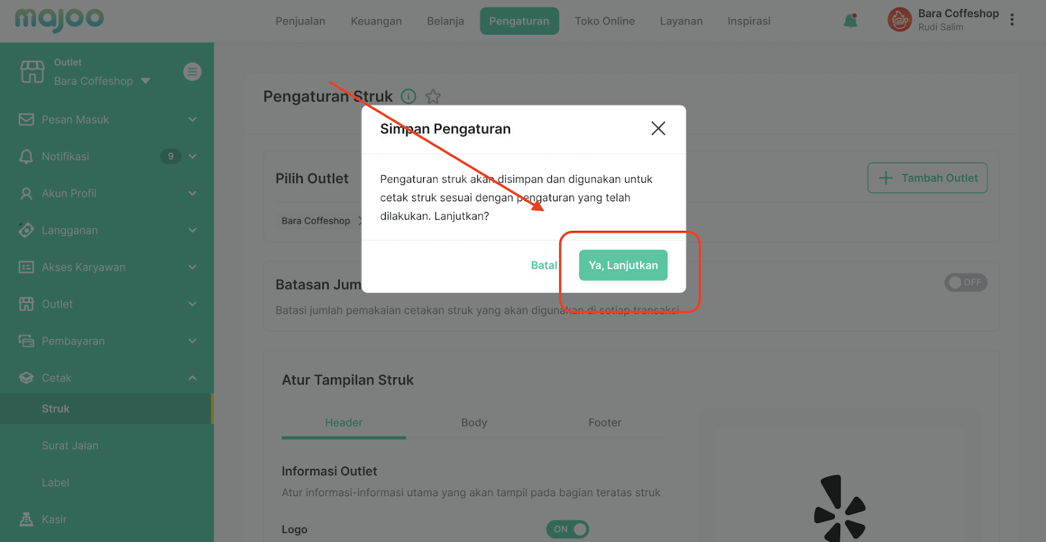Screen dimensions: 1046x542
Task: Close the Simpan Pengaturan dialog
Action: pos(658,128)
